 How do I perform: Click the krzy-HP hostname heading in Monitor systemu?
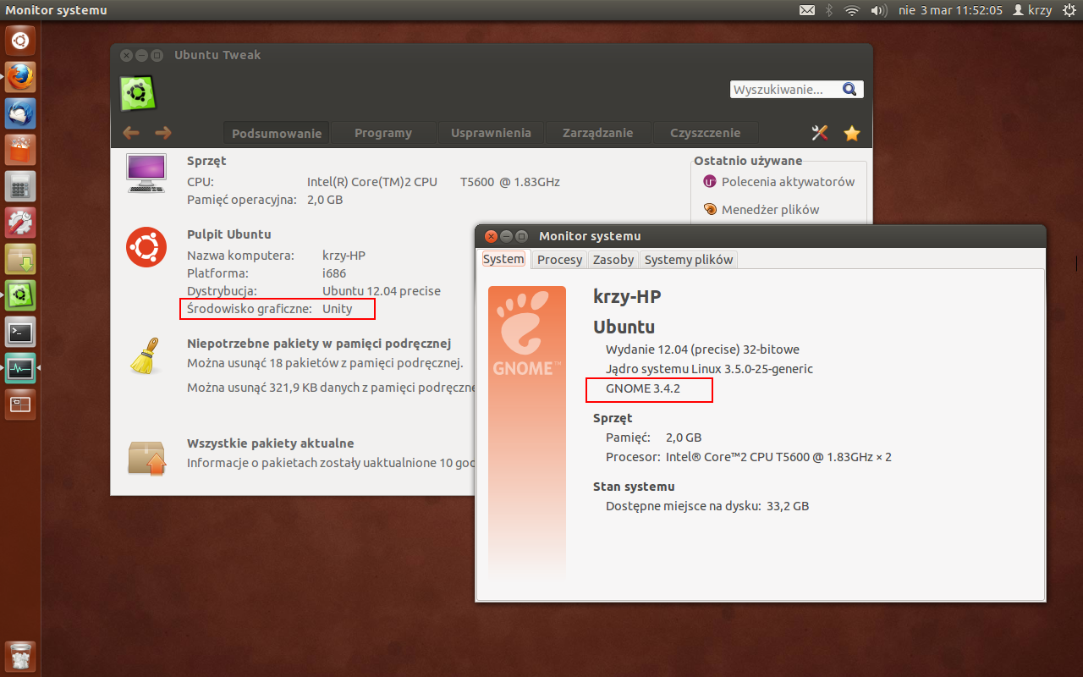pos(627,296)
